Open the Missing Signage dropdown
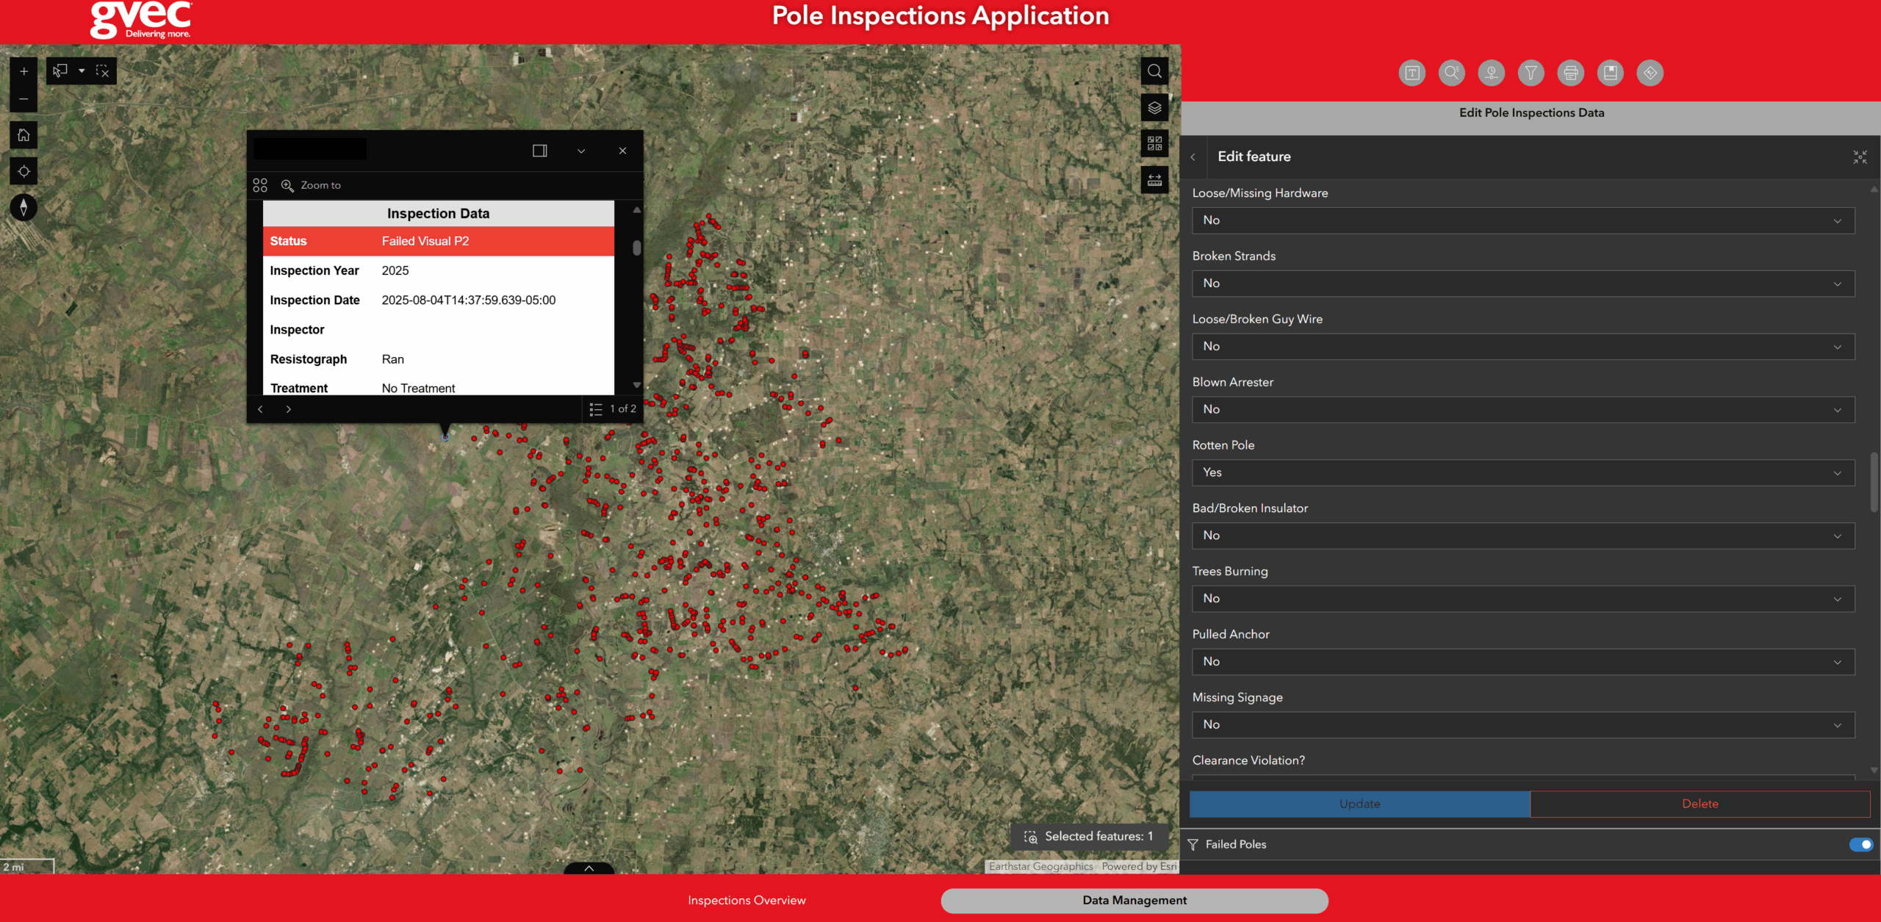Screen dimensions: 1881x922 (x=1522, y=724)
